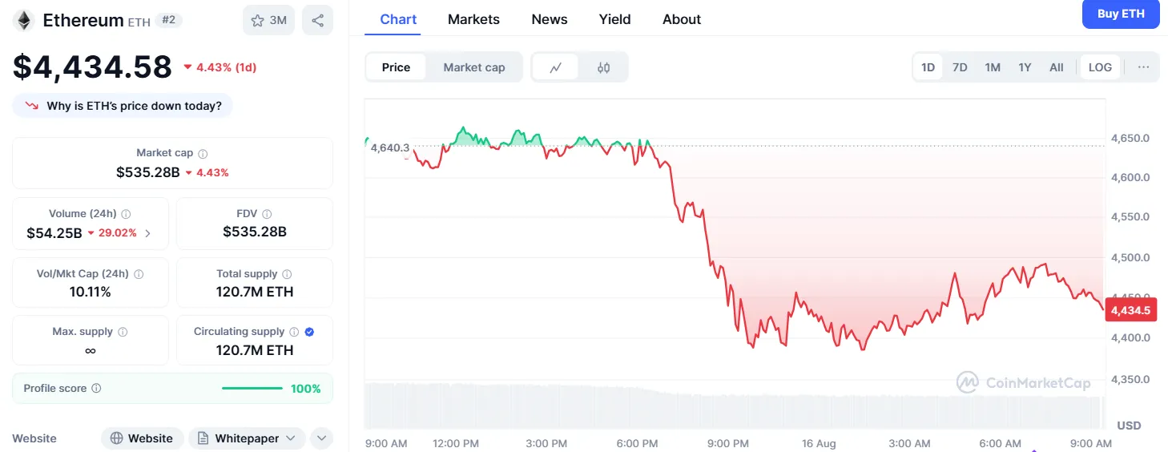Click the Profile score info icon
Viewport: 1168px width, 452px height.
click(97, 389)
